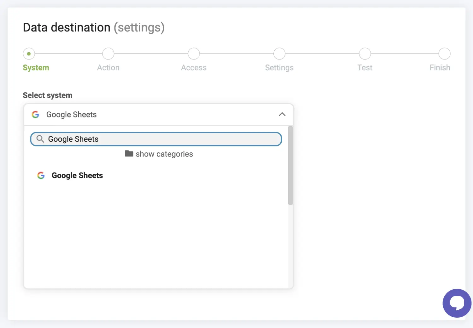473x328 pixels.
Task: Select the System step label
Action: 36,68
